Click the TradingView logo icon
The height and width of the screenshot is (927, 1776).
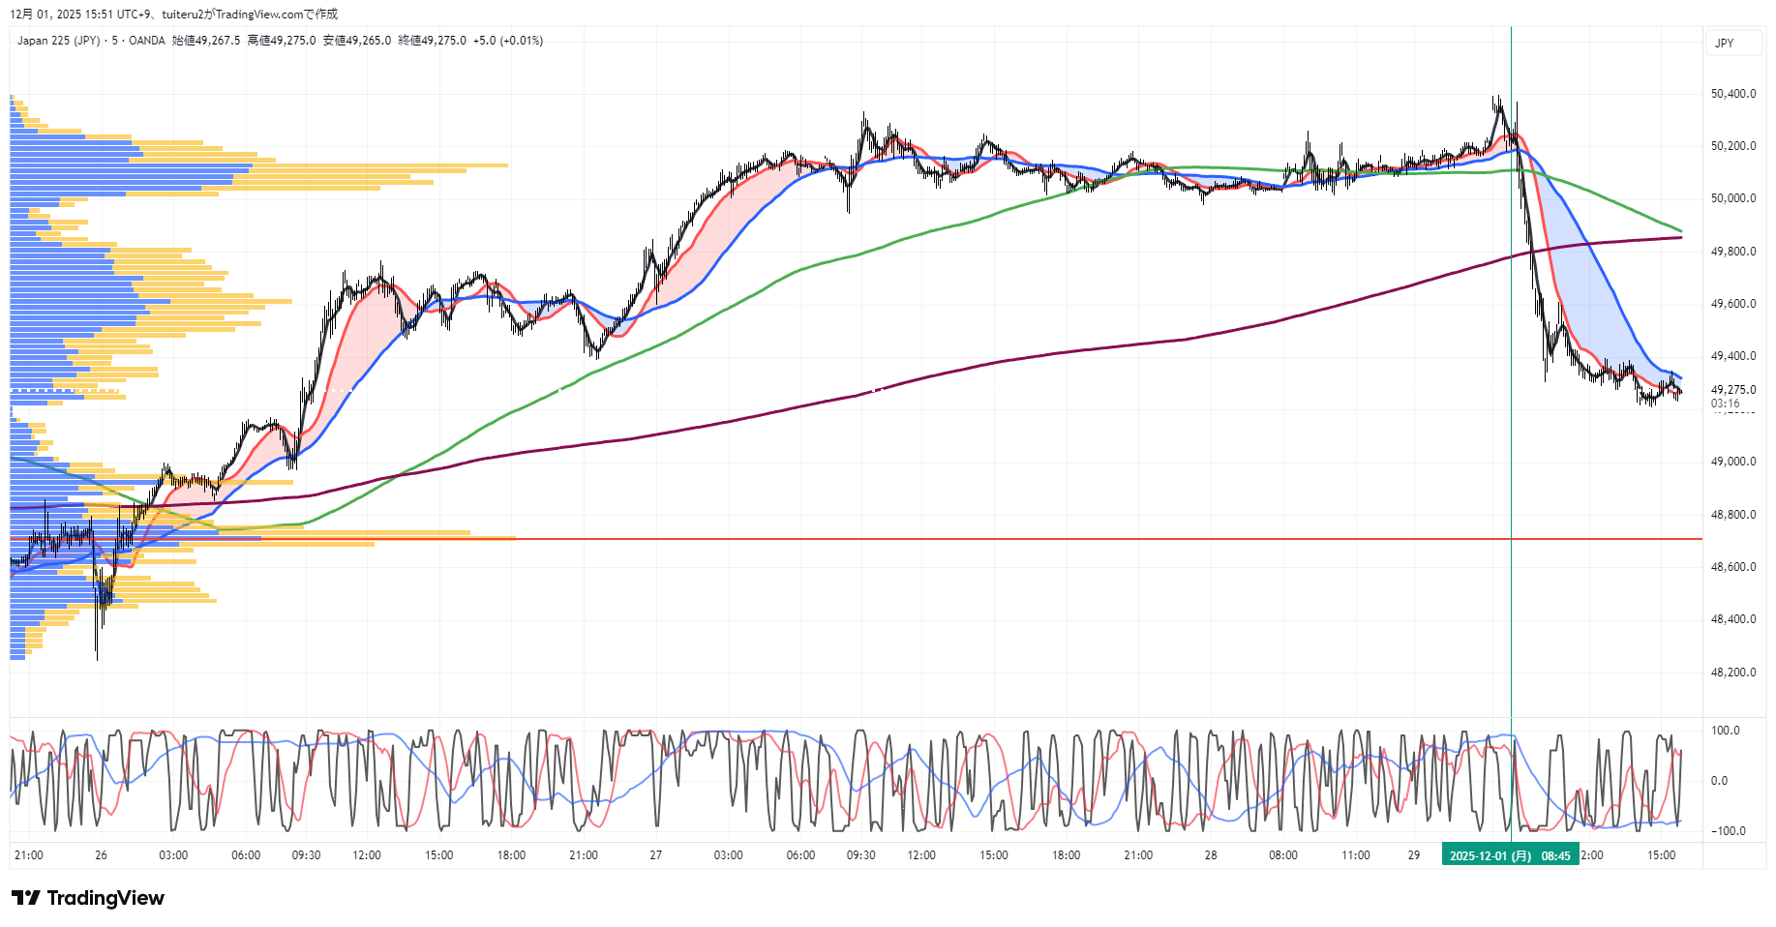(26, 898)
